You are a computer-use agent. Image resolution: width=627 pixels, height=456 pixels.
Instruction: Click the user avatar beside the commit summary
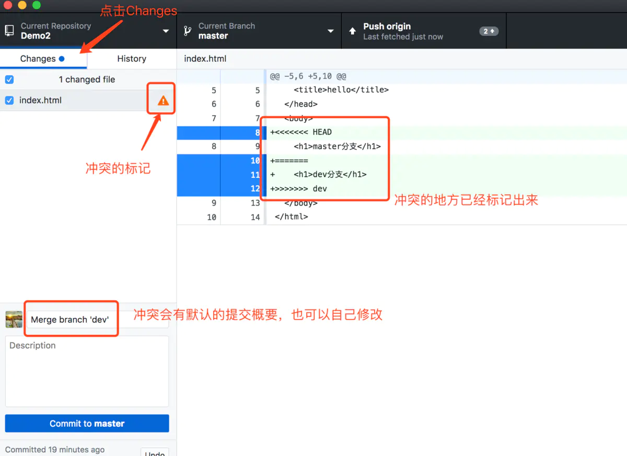pos(13,318)
